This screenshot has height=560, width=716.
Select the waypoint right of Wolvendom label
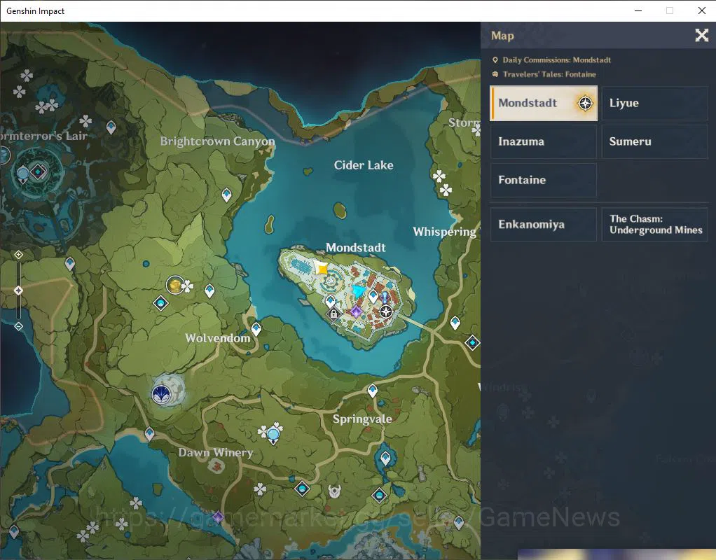pos(256,329)
